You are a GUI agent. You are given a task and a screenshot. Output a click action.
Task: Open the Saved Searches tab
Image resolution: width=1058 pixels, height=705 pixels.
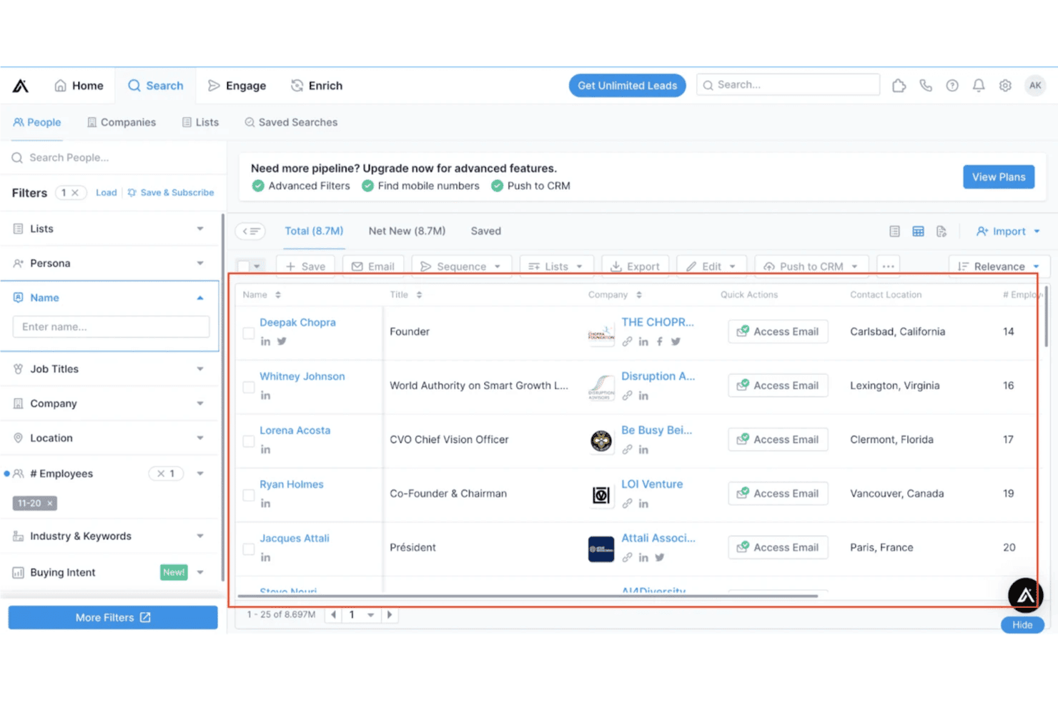(291, 122)
